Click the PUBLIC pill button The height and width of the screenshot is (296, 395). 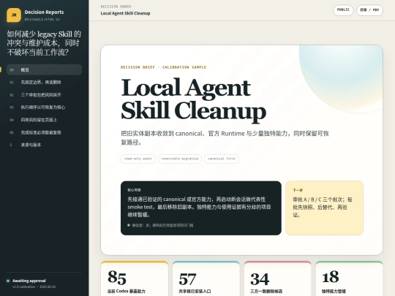click(x=343, y=10)
